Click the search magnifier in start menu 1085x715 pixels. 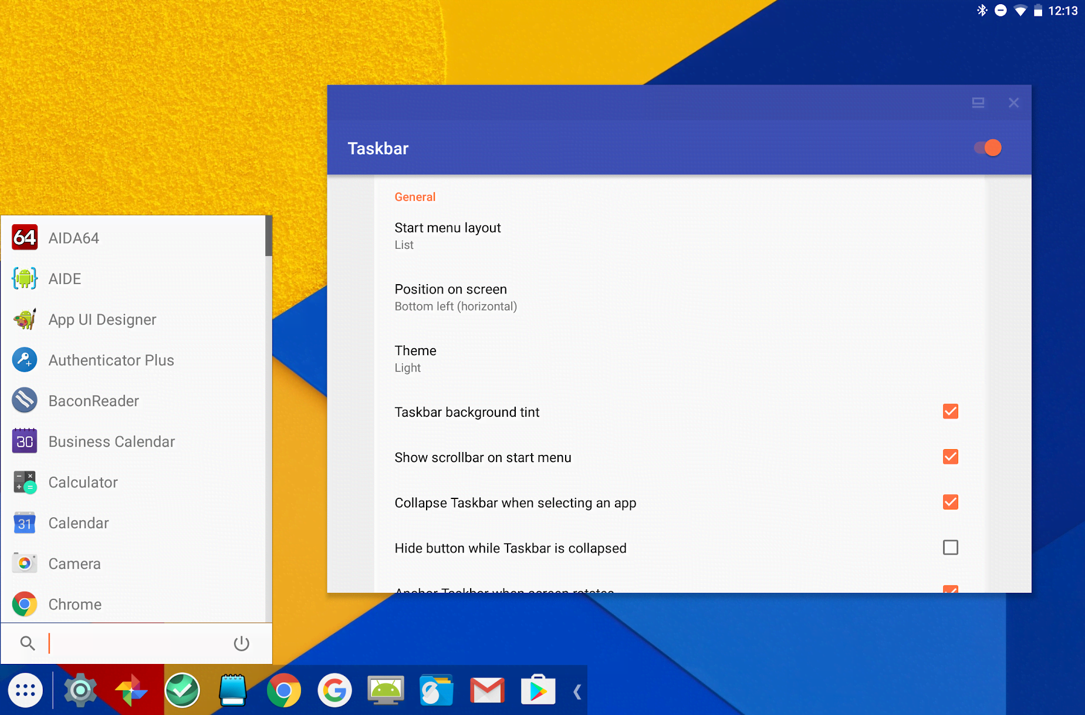[28, 643]
